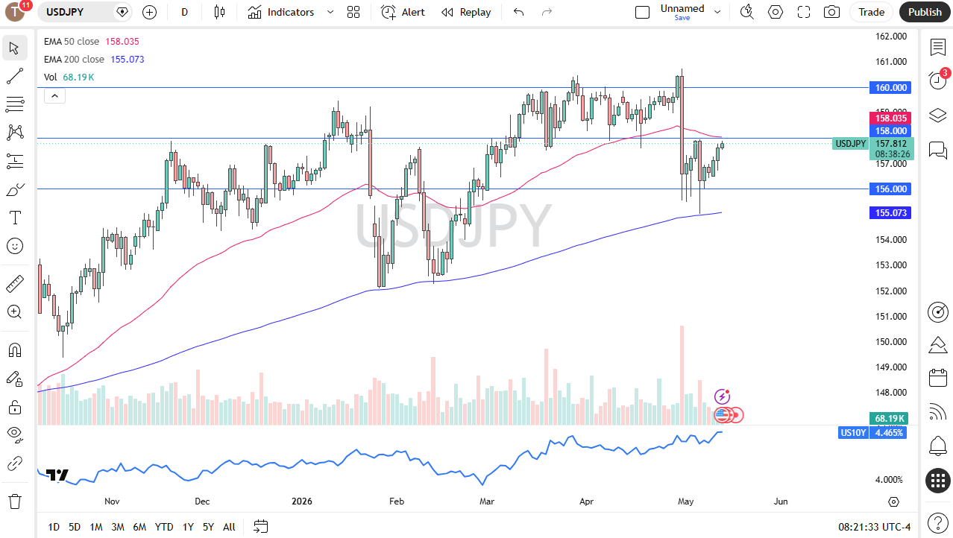Select the 6M date range
Image resolution: width=953 pixels, height=538 pixels.
[x=139, y=527]
